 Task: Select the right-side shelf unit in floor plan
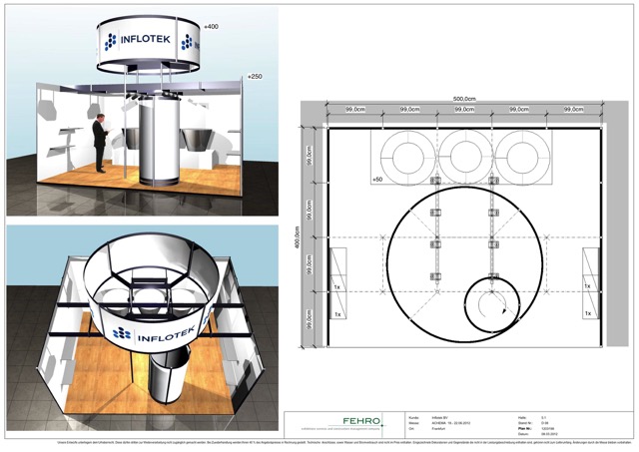point(589,285)
